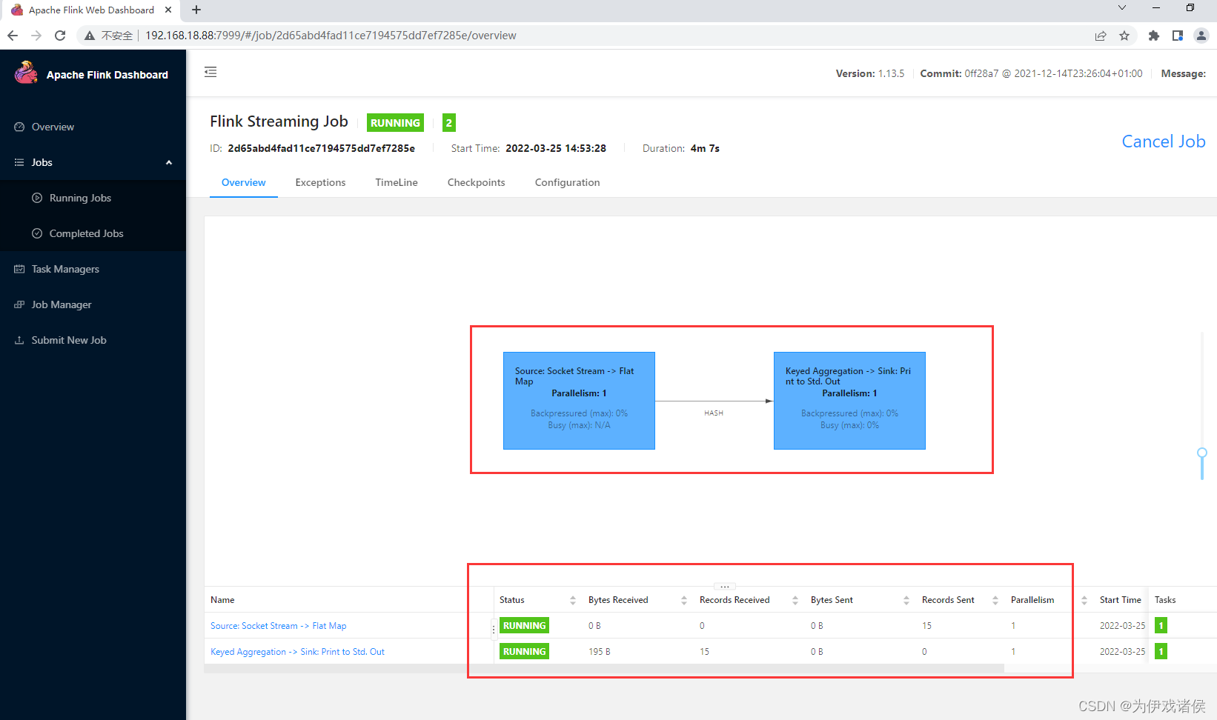Open Source: Socket Stream -> Flat Map link
The image size is (1217, 720).
pos(278,626)
